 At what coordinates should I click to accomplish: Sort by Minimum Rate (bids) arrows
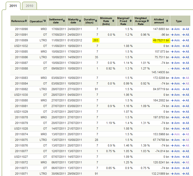pos(113,21)
